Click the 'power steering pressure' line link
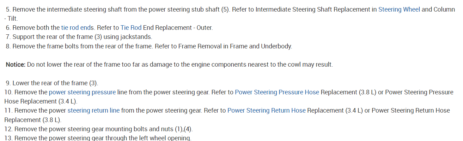The image size is (463, 141). point(82,92)
